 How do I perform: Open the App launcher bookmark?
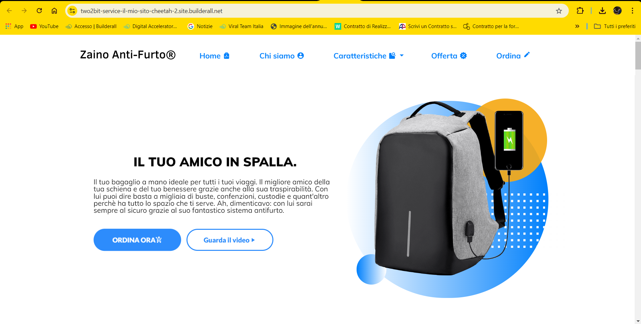click(15, 26)
